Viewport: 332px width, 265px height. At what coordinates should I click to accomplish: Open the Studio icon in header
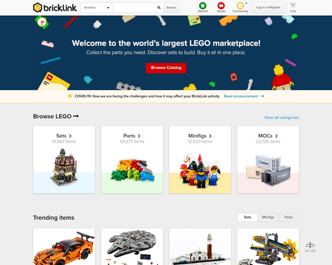tap(221, 6)
